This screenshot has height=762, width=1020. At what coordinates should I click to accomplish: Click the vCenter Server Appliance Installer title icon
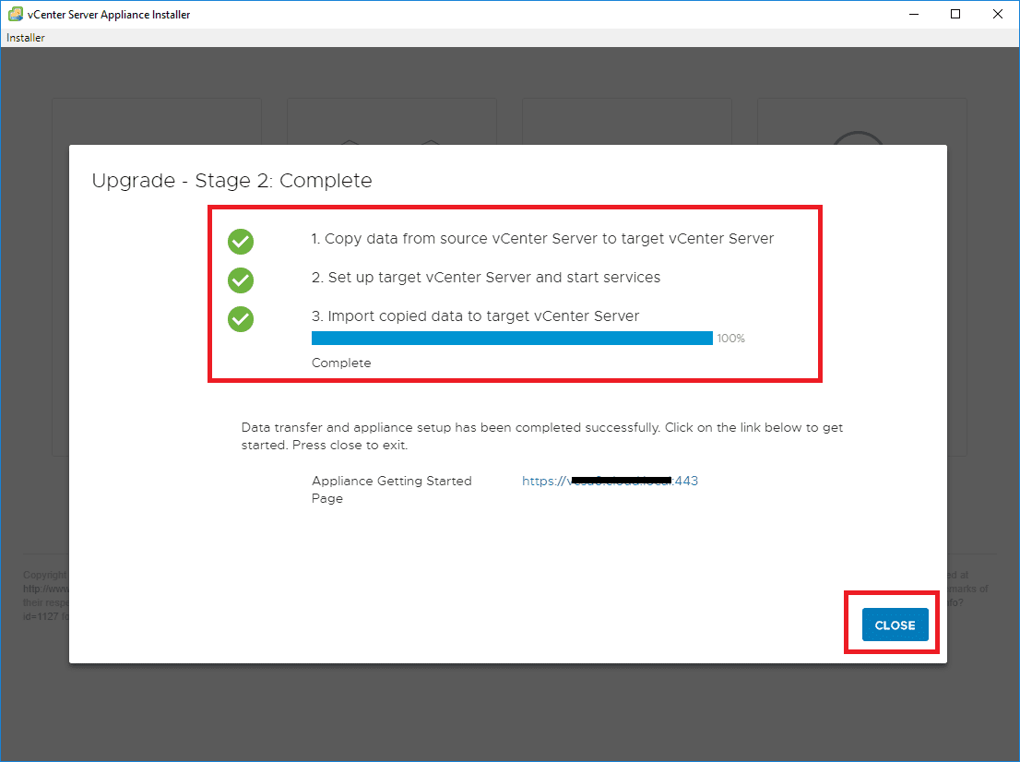16,14
